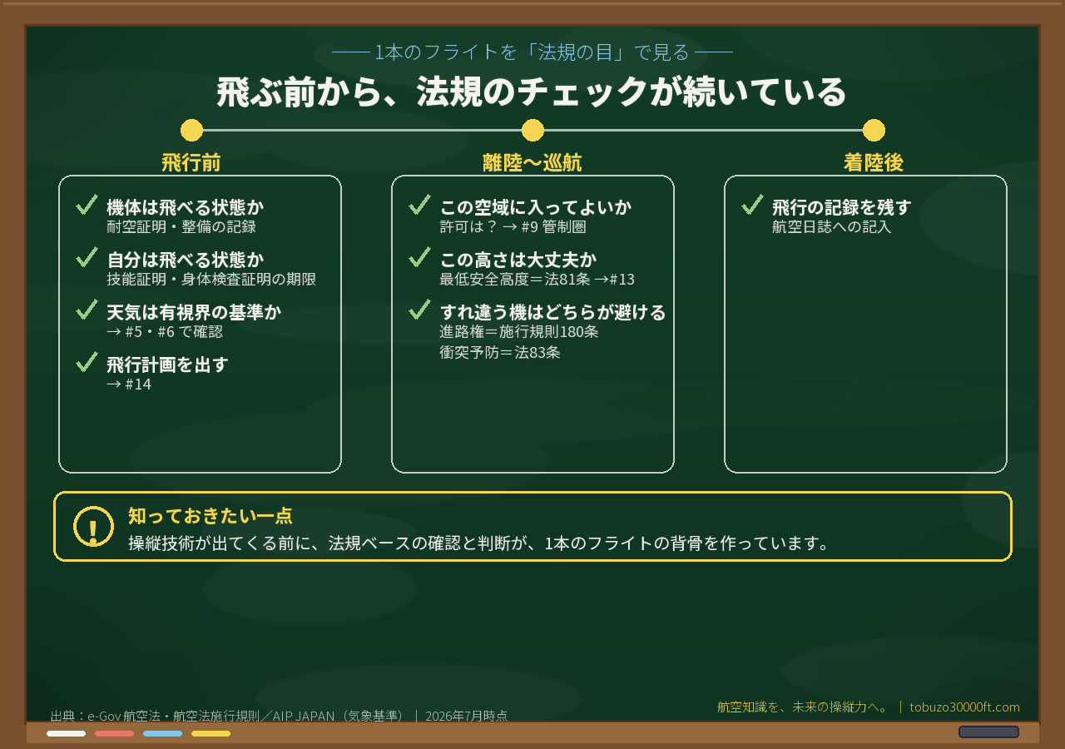Image resolution: width=1065 pixels, height=749 pixels.
Task: Click the text 技能証明・身体検査証明の期限
Action: tap(211, 279)
